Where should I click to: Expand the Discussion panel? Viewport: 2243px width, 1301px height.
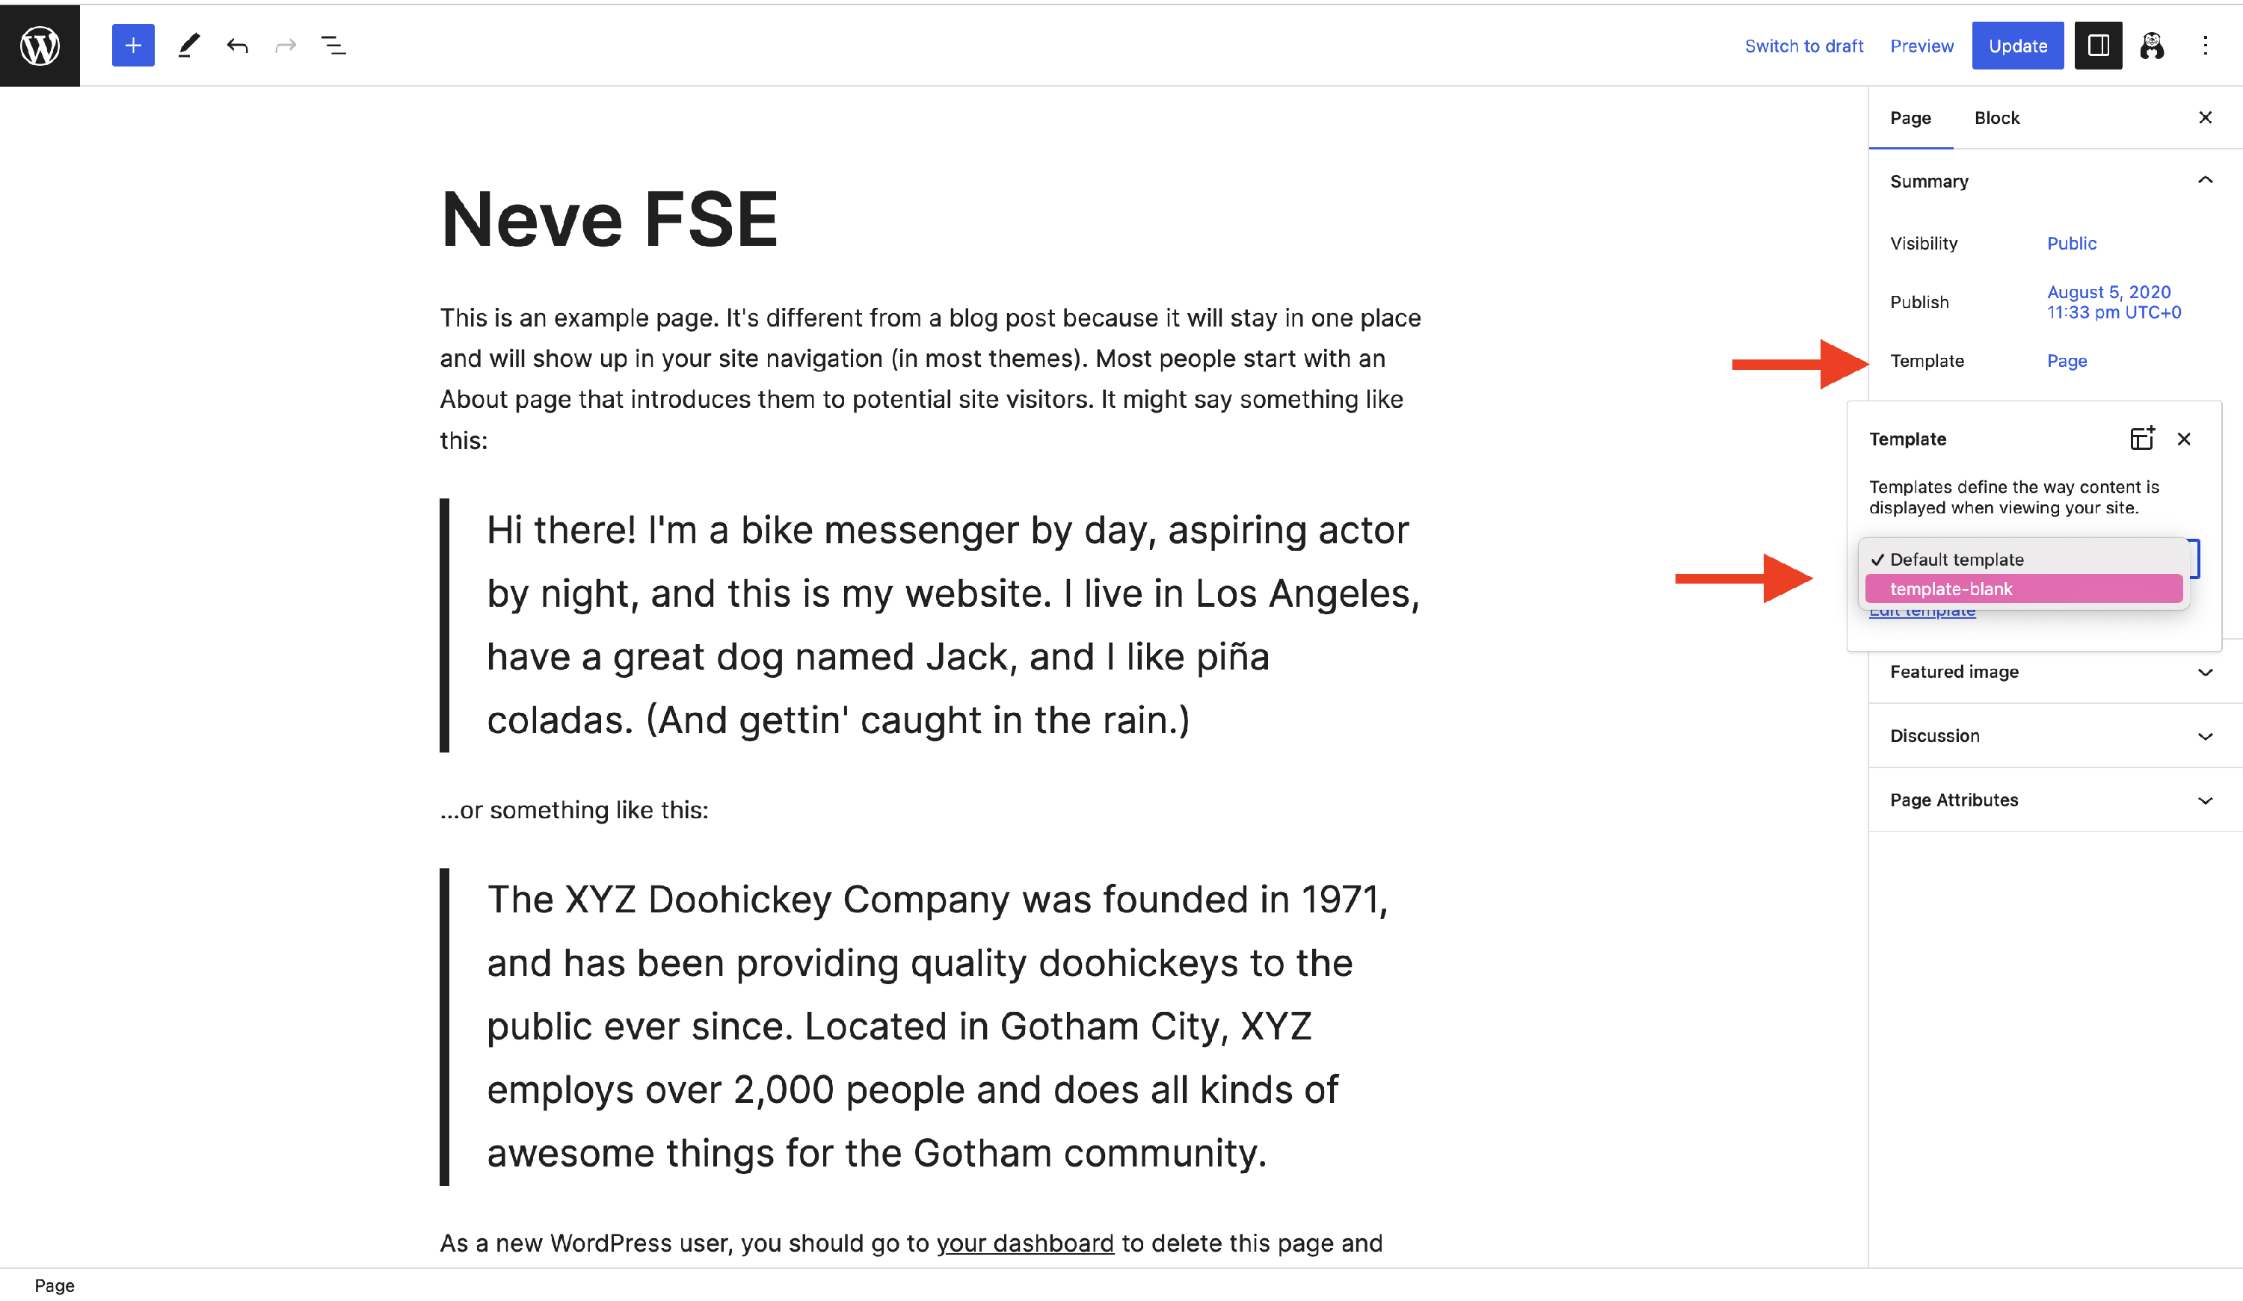click(2205, 736)
